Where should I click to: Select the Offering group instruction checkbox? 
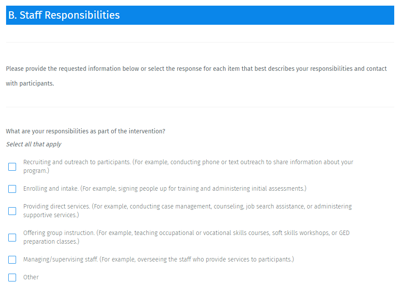pyautogui.click(x=12, y=238)
